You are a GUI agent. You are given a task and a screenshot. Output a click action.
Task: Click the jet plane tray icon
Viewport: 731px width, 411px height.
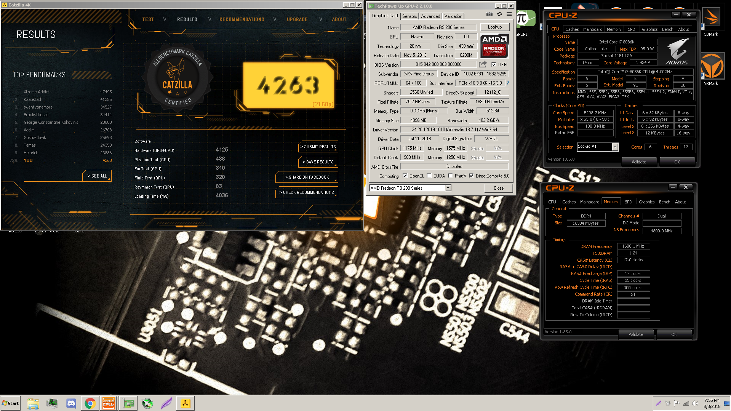668,403
